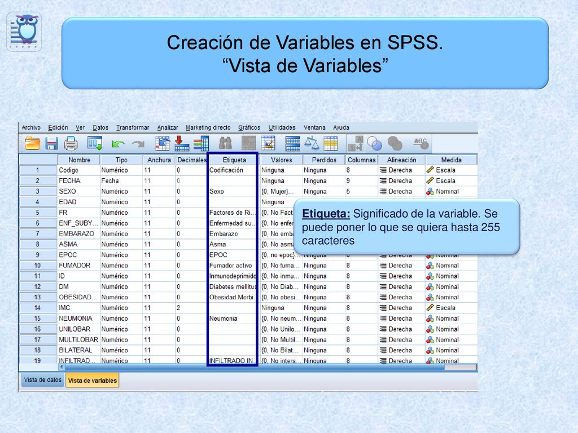Open the Edición menu

click(58, 127)
